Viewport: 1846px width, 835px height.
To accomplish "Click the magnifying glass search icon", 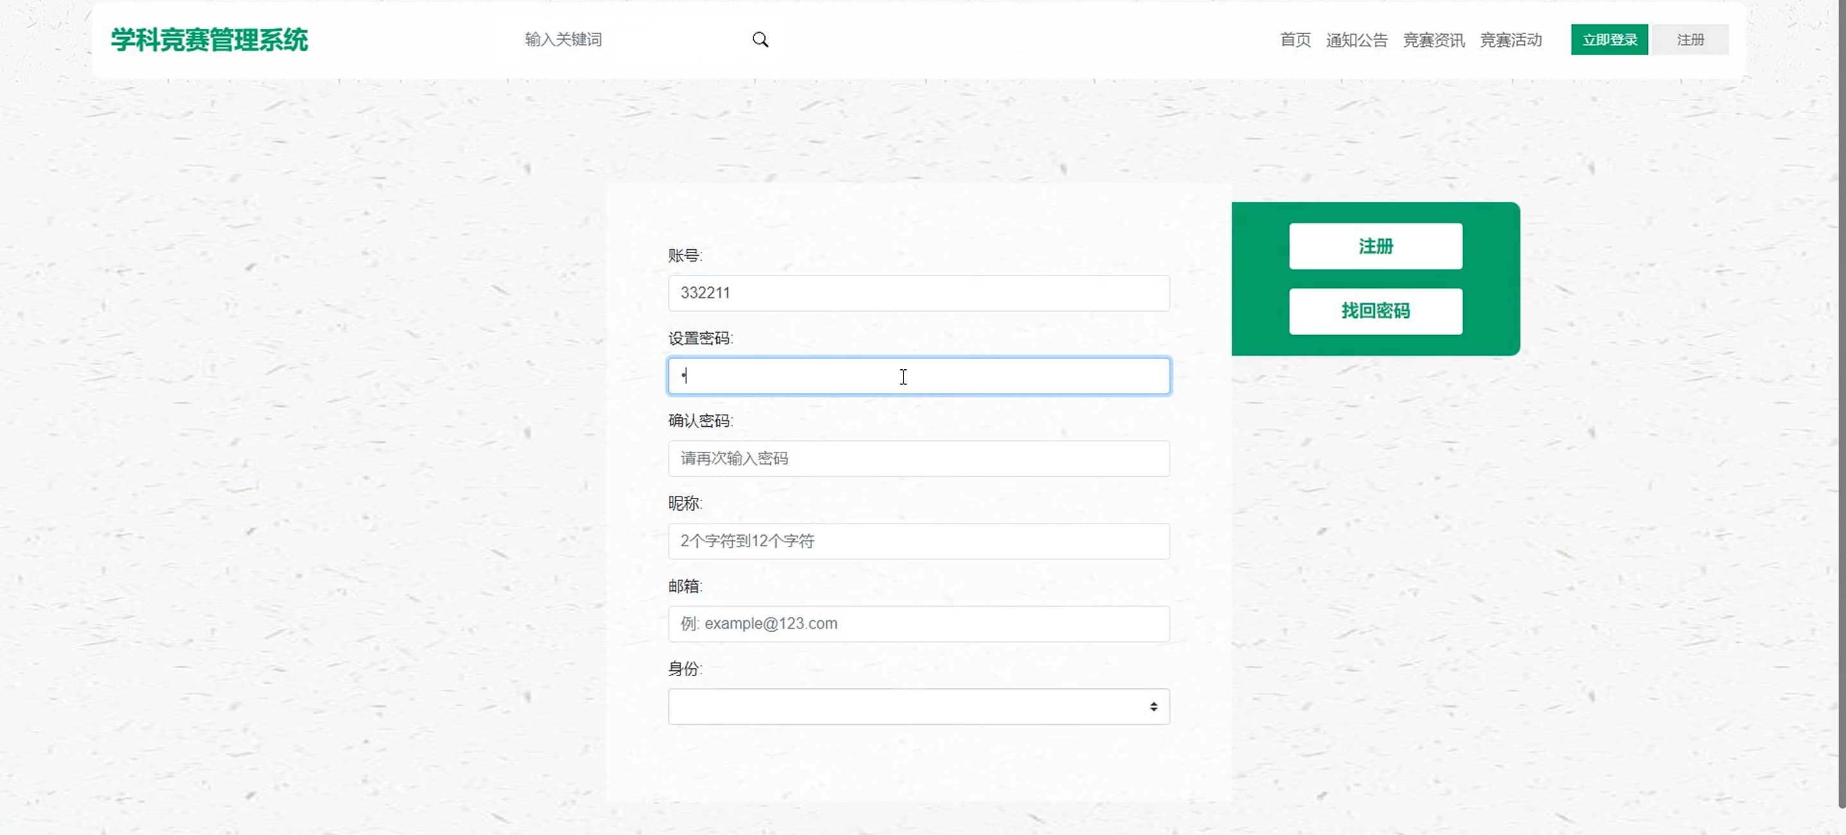I will pos(760,39).
